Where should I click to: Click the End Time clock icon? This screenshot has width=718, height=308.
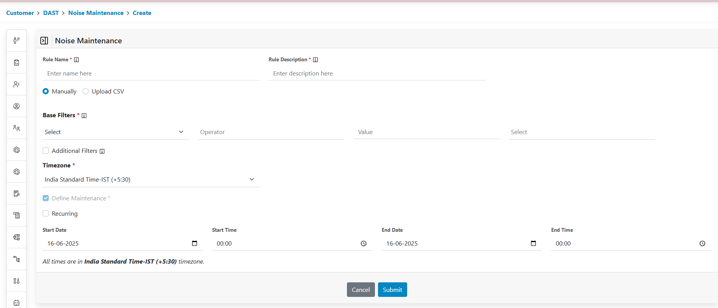point(702,243)
